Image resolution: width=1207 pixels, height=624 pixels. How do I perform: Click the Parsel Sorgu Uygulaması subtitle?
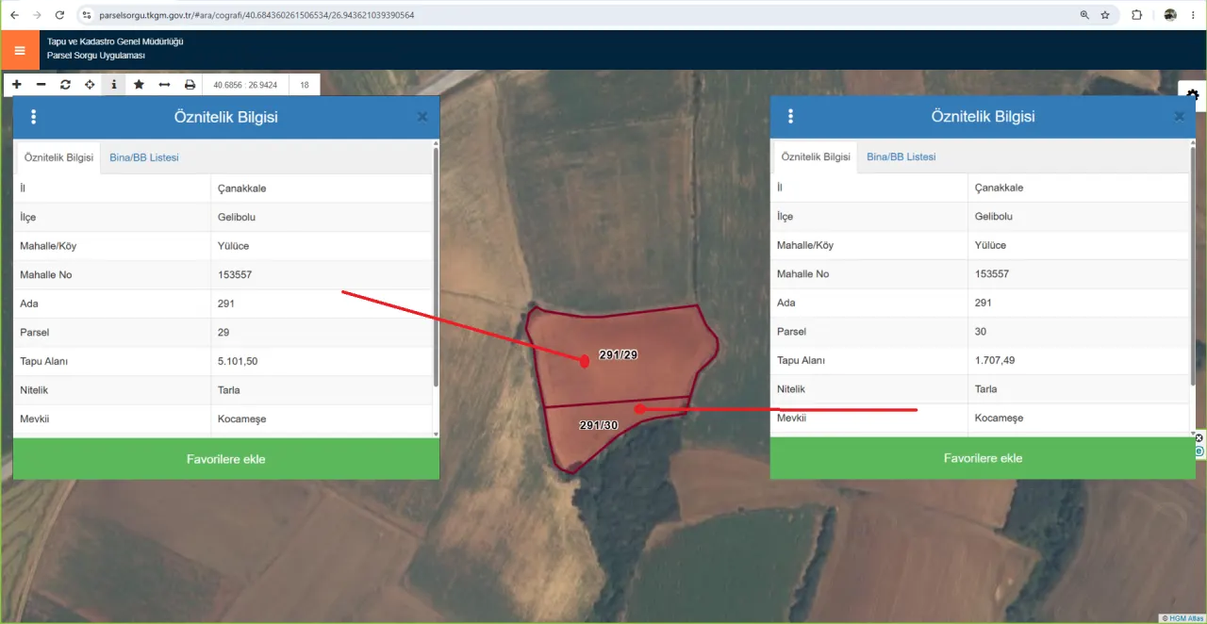click(x=96, y=56)
